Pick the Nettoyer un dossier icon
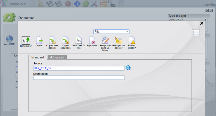The width and height of the screenshot is (216, 116). [x=118, y=40]
